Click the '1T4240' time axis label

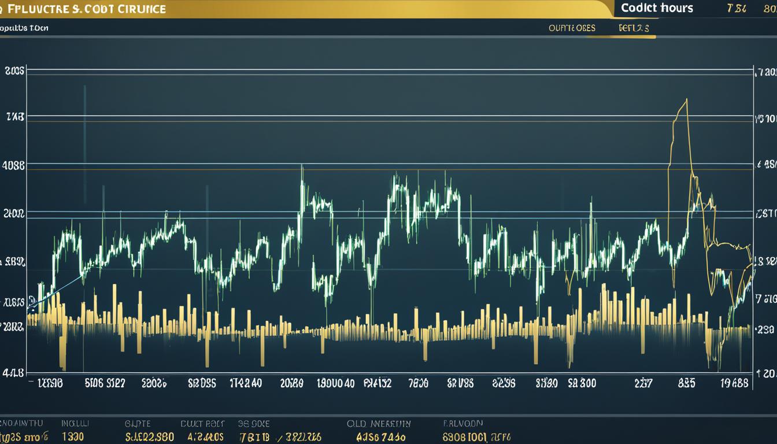(246, 383)
